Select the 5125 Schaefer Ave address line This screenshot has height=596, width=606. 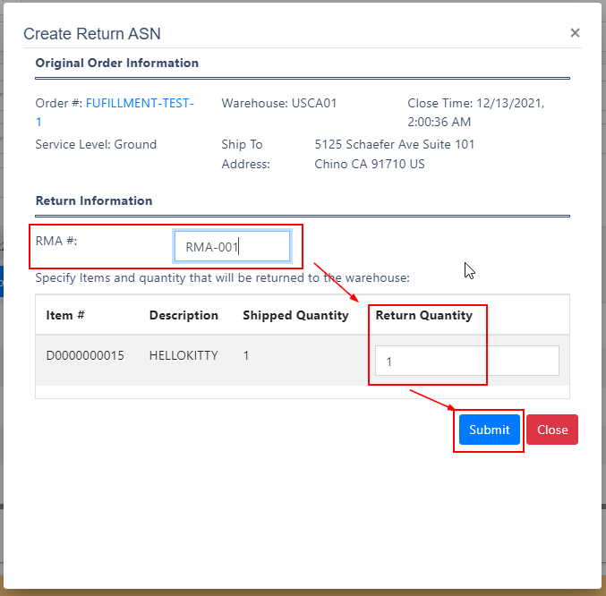(x=395, y=144)
